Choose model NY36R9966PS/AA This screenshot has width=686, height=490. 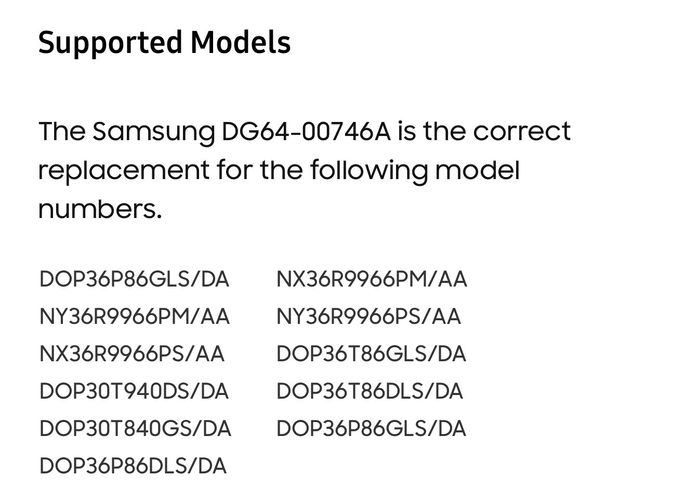368,317
